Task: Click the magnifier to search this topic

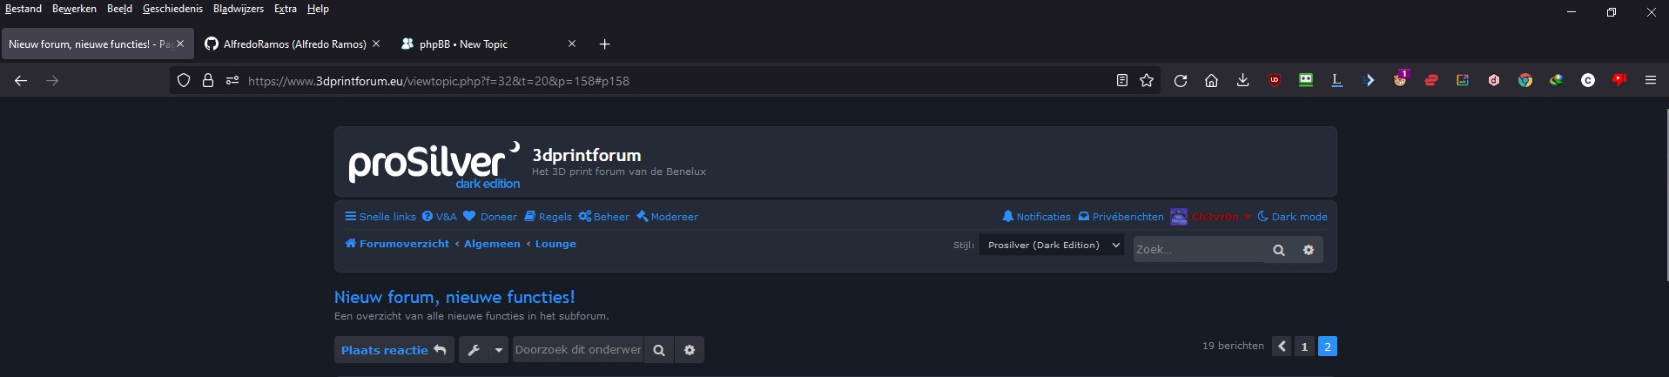Action: [659, 350]
